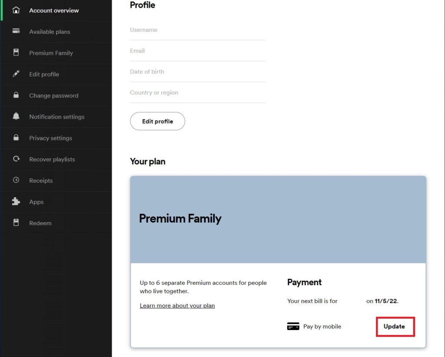This screenshot has height=357, width=445.
Task: Open the Learn more about your plan link
Action: [177, 305]
